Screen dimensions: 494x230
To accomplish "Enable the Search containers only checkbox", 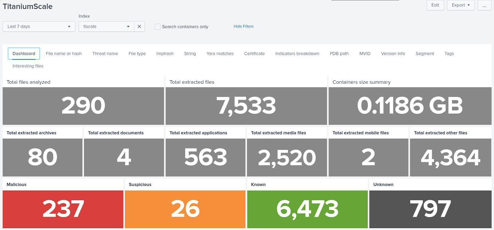I will tap(157, 27).
